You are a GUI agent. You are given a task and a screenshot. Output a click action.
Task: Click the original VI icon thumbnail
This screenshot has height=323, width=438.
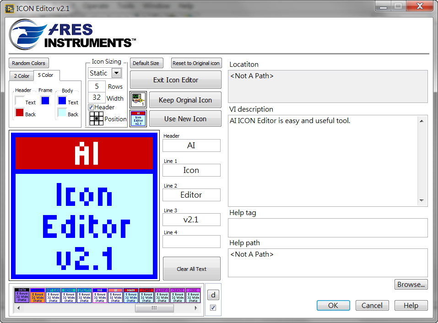click(138, 100)
